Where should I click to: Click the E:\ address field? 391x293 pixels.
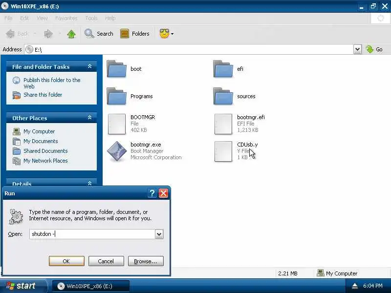189,49
